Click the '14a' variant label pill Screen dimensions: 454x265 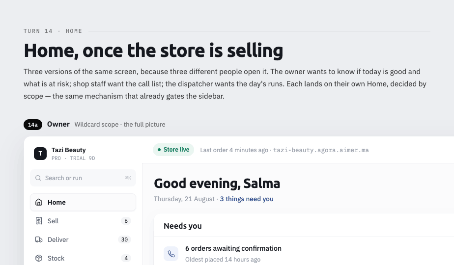[x=33, y=124]
